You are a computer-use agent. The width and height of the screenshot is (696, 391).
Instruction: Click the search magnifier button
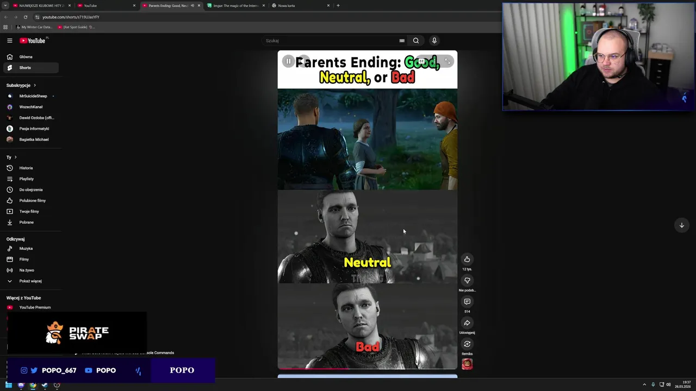416,41
